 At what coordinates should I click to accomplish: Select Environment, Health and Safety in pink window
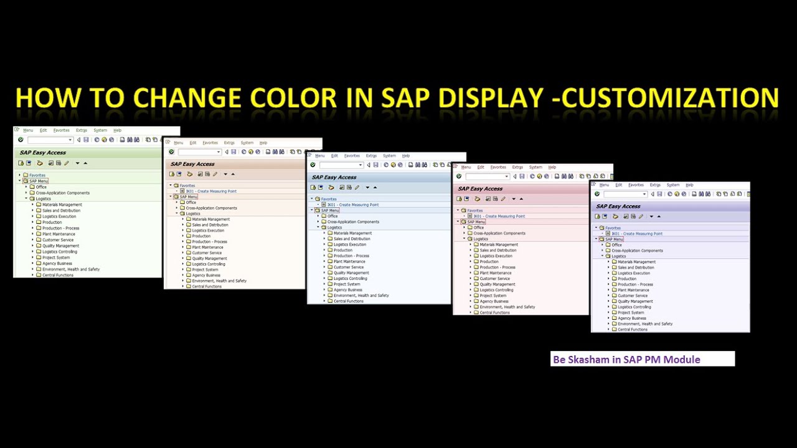click(x=507, y=307)
